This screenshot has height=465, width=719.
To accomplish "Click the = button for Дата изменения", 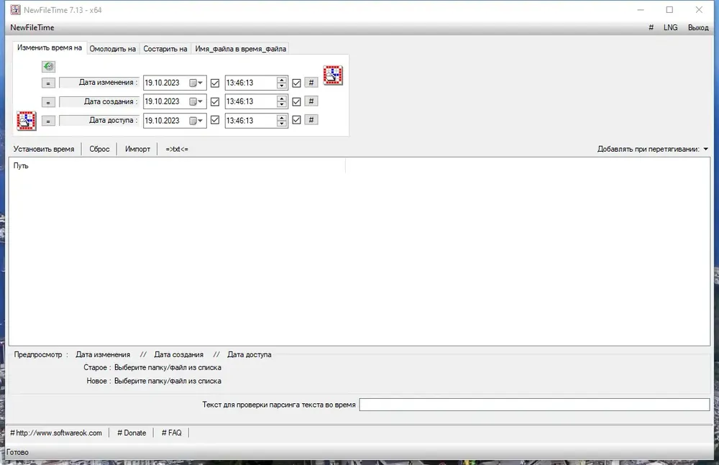I will [x=48, y=83].
